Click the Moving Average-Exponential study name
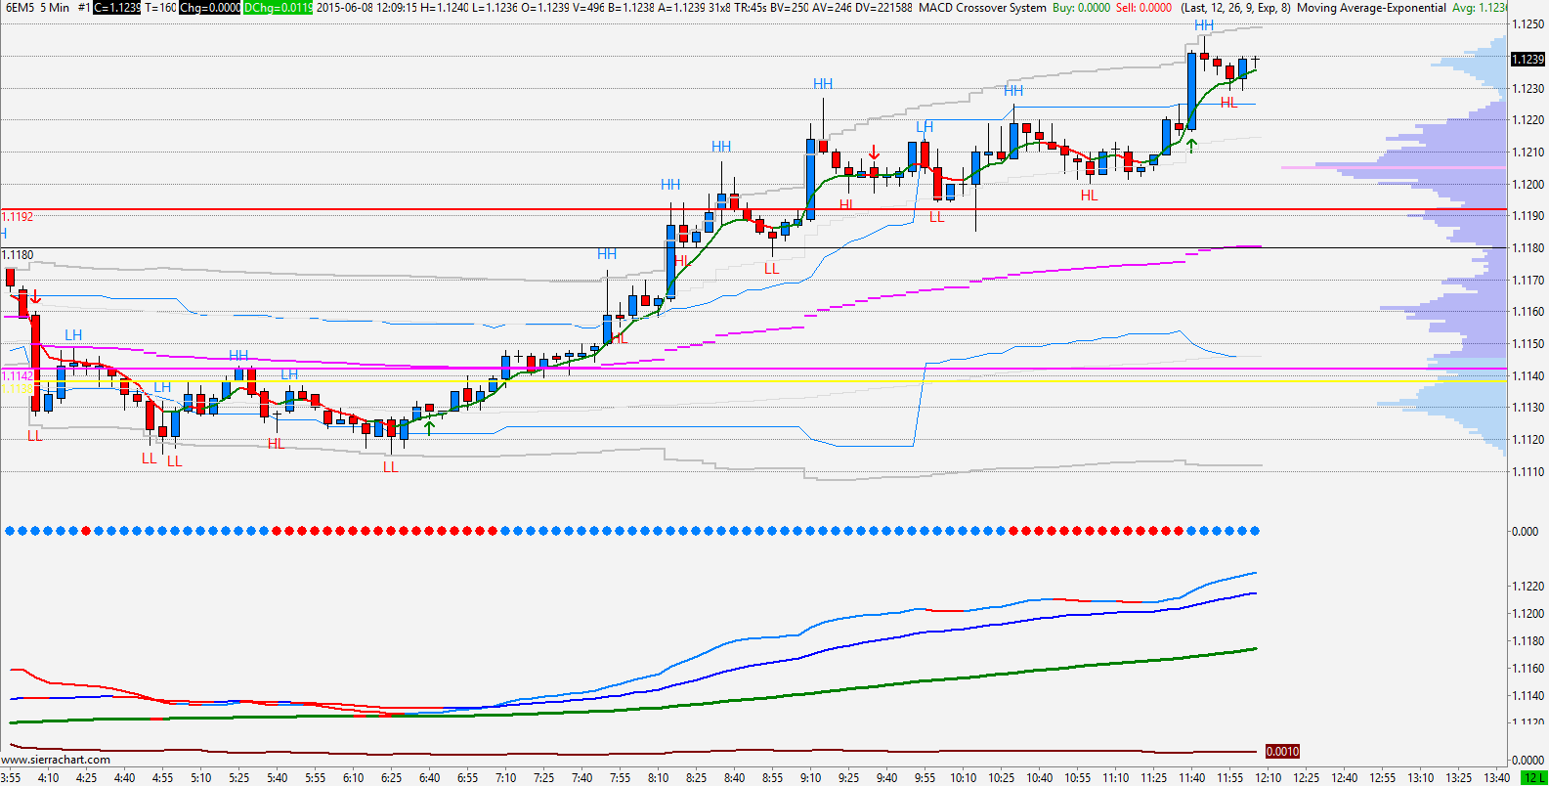 coord(1371,8)
